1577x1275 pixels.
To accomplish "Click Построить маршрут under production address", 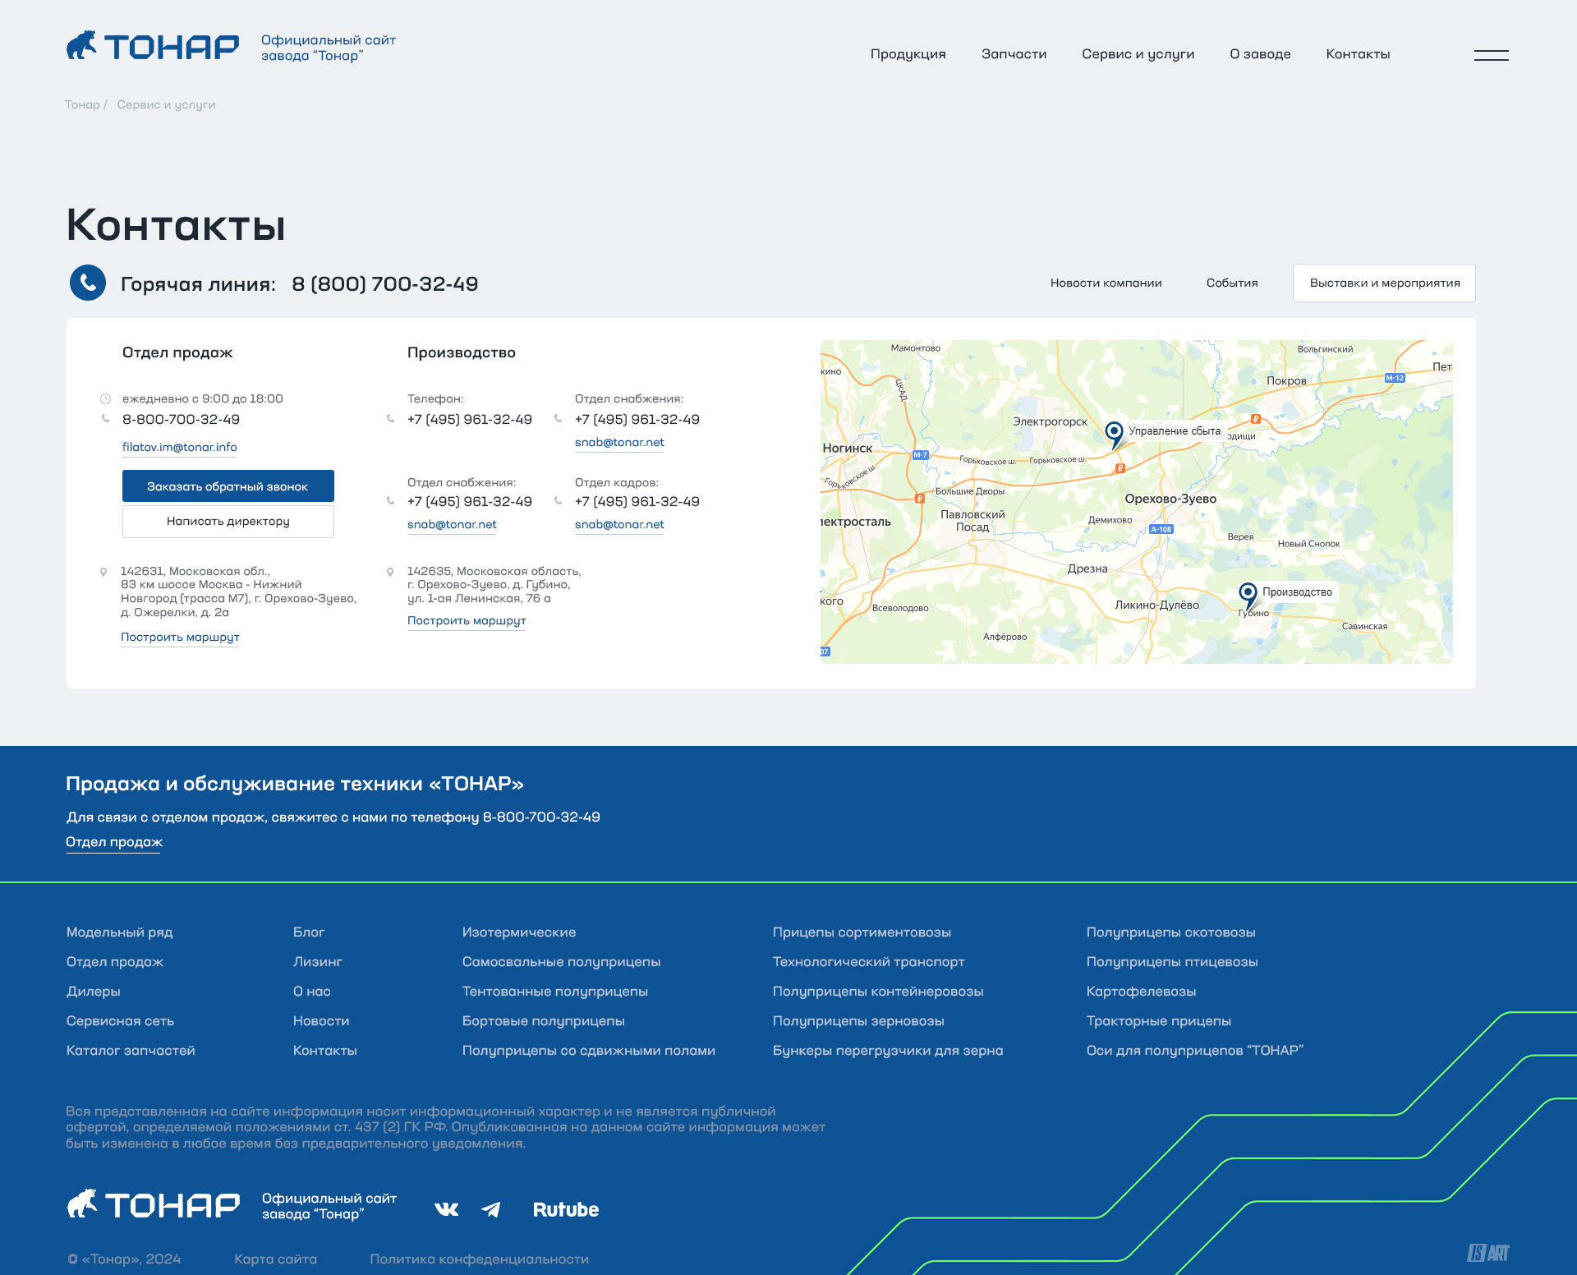I will tap(467, 621).
